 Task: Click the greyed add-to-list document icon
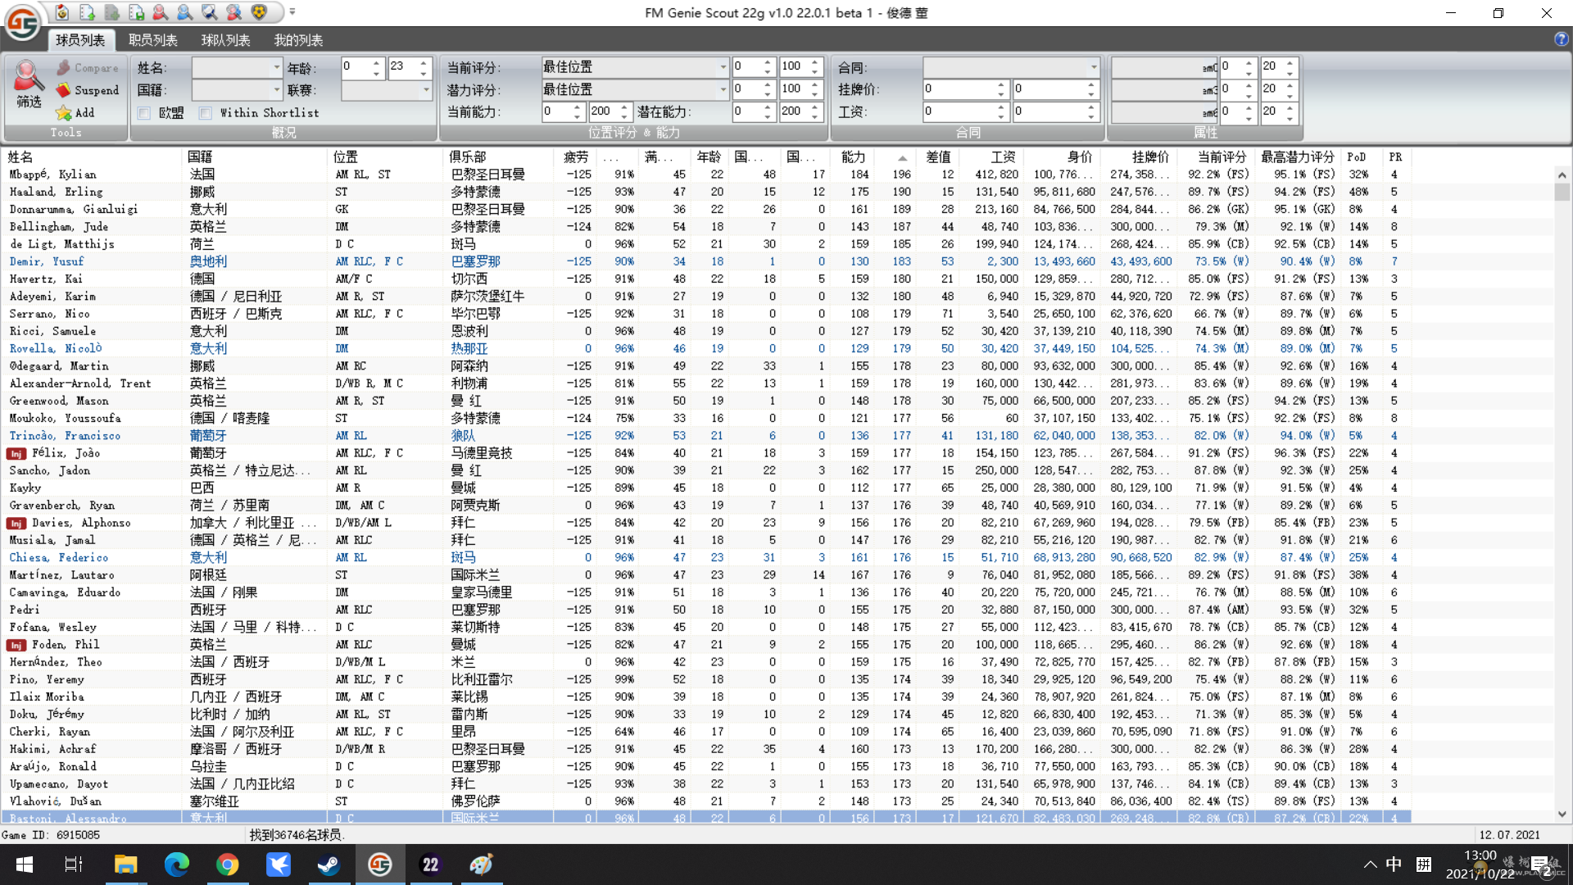111,12
